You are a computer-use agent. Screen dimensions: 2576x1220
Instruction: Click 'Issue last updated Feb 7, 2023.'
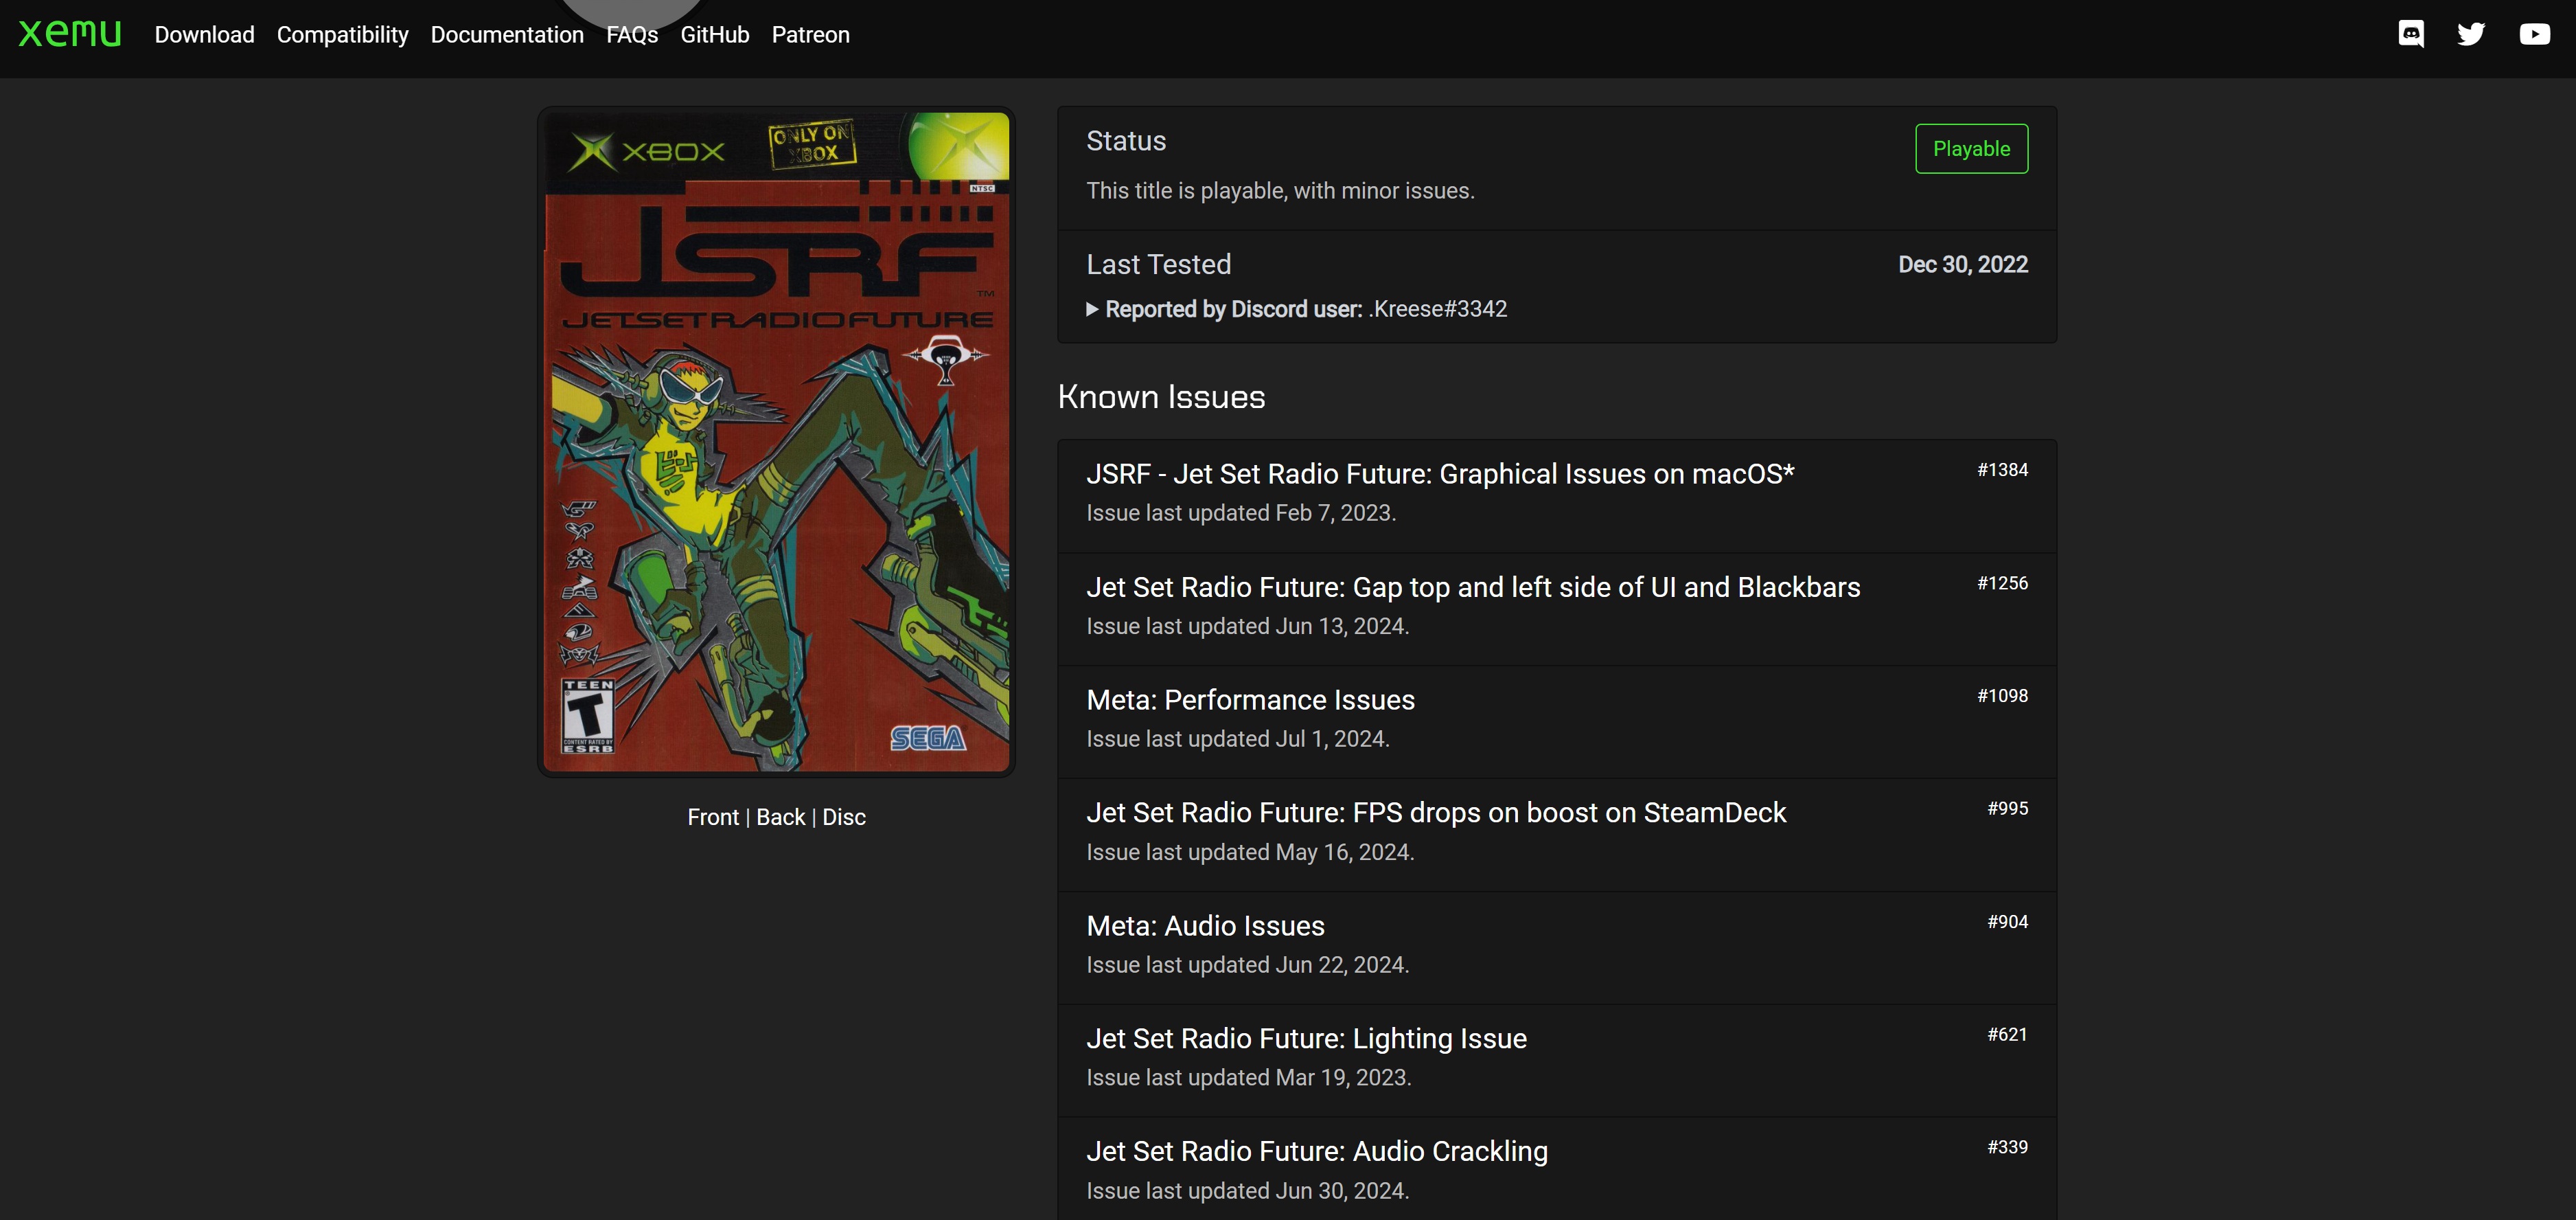pyautogui.click(x=1241, y=512)
